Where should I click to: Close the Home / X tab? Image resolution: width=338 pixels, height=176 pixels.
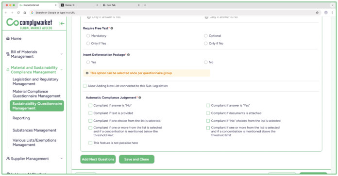click(97, 5)
